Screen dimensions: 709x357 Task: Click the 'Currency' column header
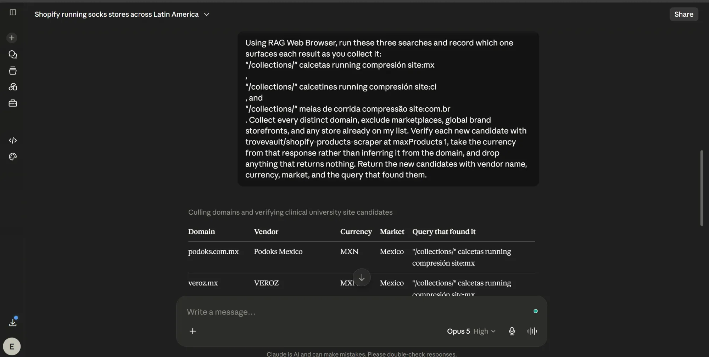point(356,232)
